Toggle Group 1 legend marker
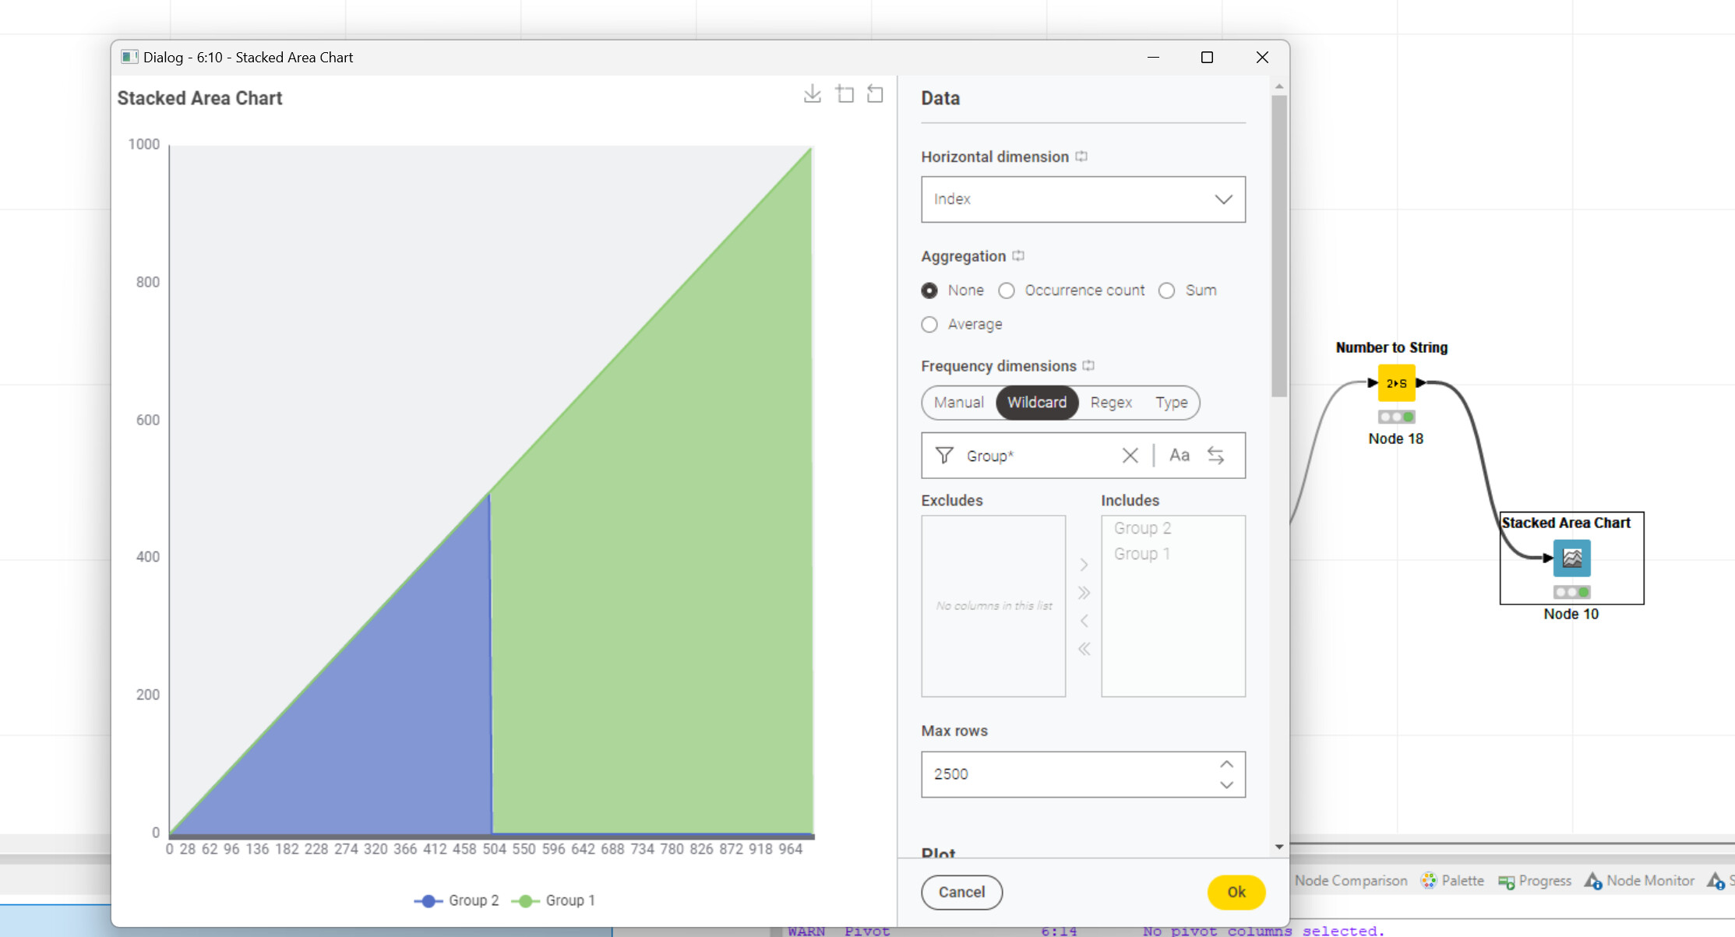 coord(526,901)
